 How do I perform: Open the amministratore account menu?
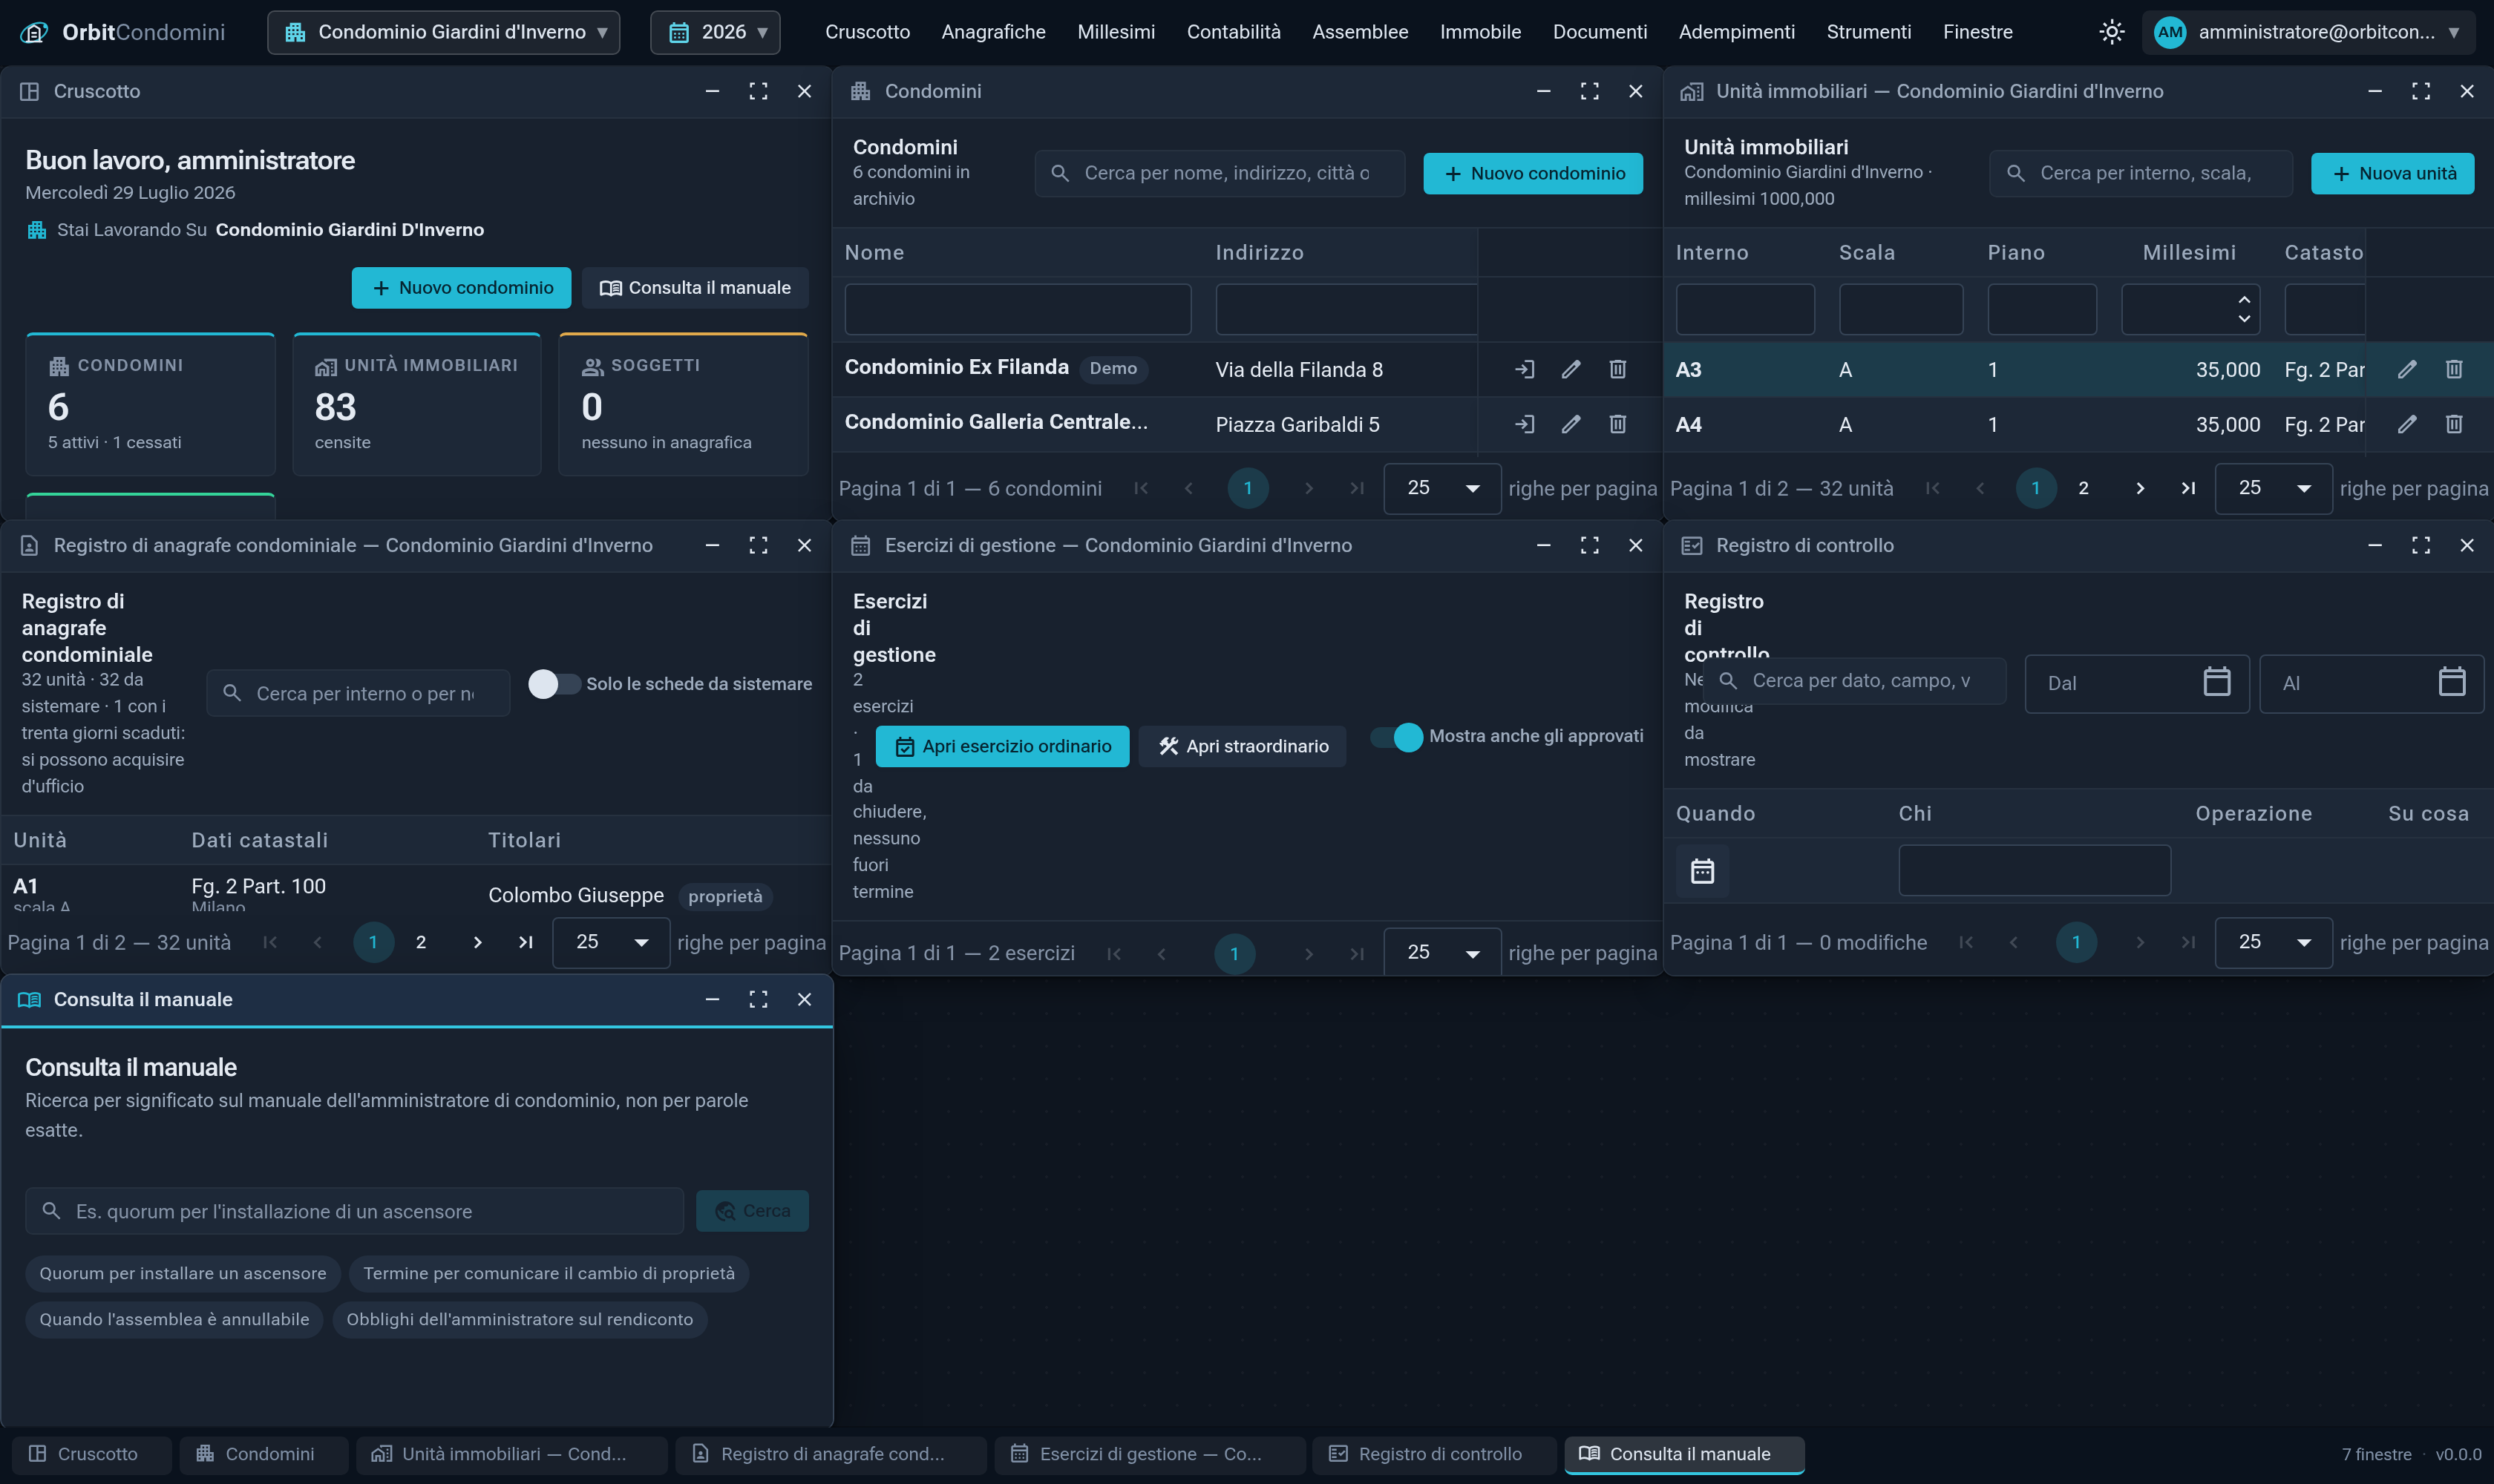pos(2309,32)
